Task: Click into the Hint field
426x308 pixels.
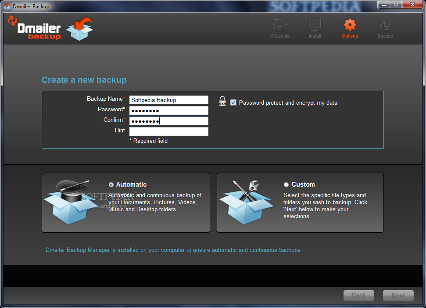Action: [169, 131]
